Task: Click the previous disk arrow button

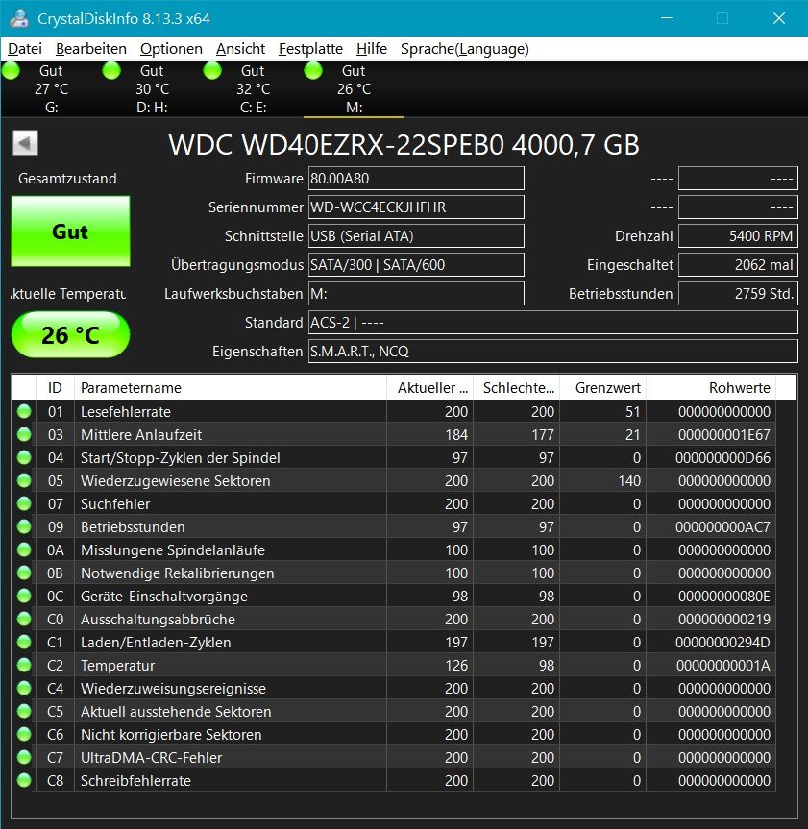Action: coord(25,143)
